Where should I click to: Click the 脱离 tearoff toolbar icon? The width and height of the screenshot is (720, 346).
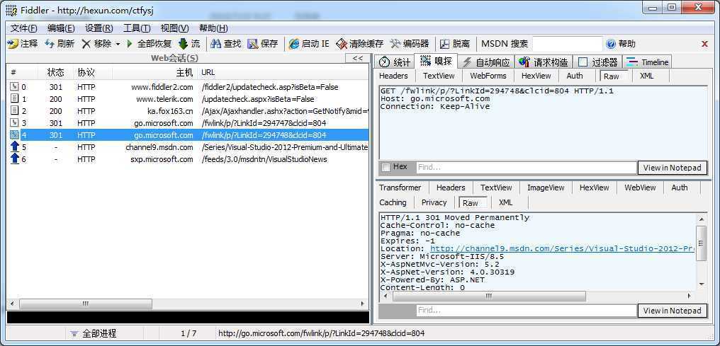(444, 44)
